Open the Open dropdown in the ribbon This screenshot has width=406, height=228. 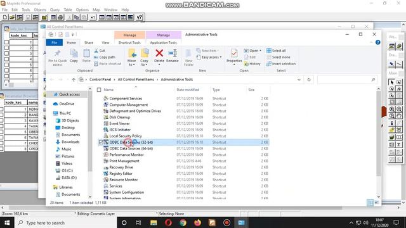[x=252, y=51]
